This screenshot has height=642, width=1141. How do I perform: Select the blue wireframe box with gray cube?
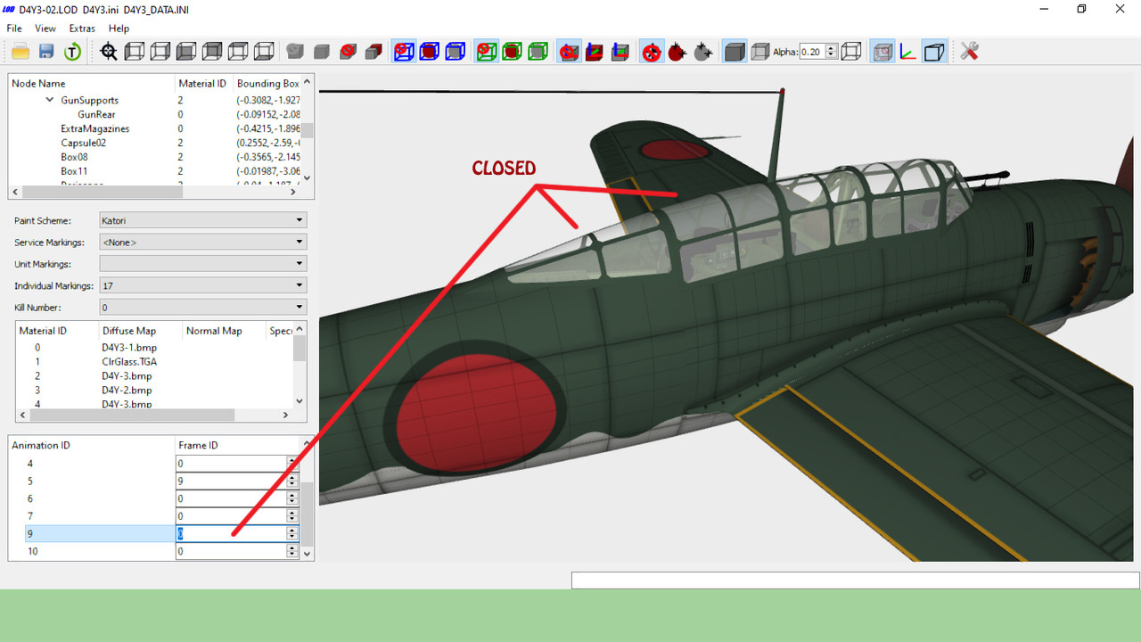(x=456, y=52)
